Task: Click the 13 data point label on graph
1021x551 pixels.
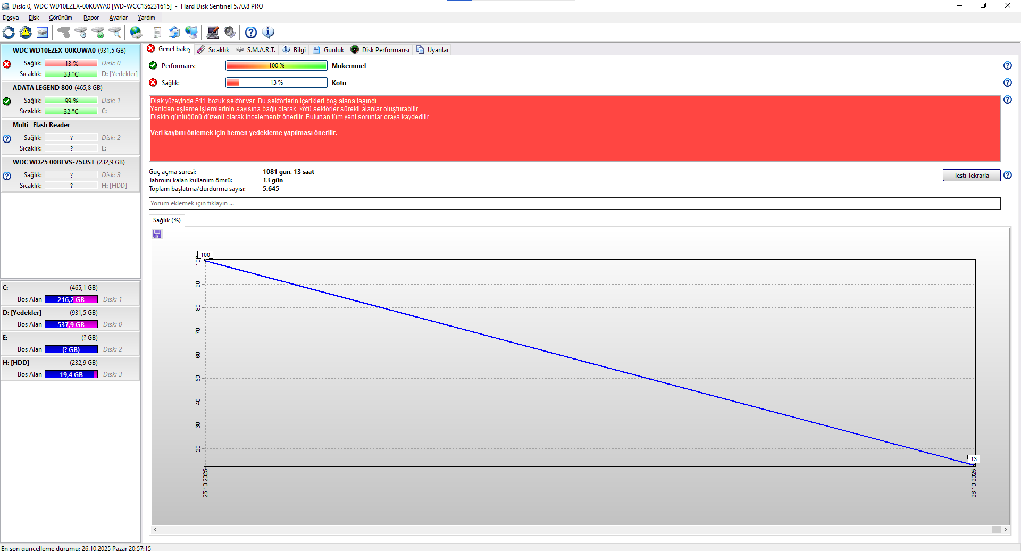Action: point(974,459)
